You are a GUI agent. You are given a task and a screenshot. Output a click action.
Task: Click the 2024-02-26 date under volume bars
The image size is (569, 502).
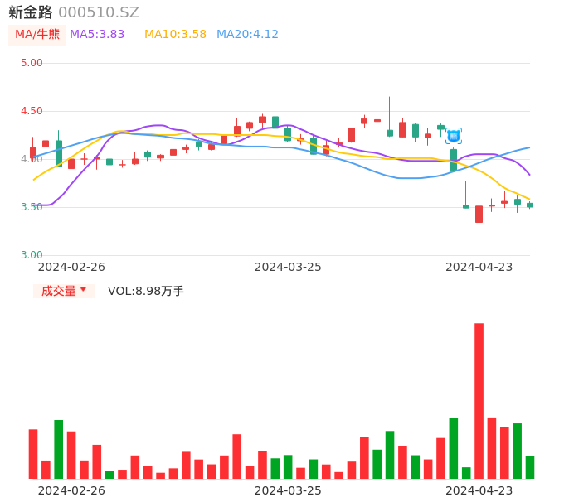[71, 490]
